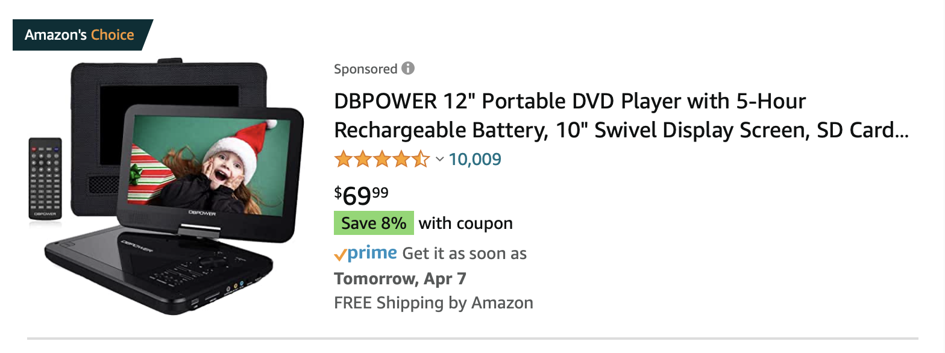Open the 10,009 customer reviews link
The width and height of the screenshot is (945, 353).
point(475,160)
